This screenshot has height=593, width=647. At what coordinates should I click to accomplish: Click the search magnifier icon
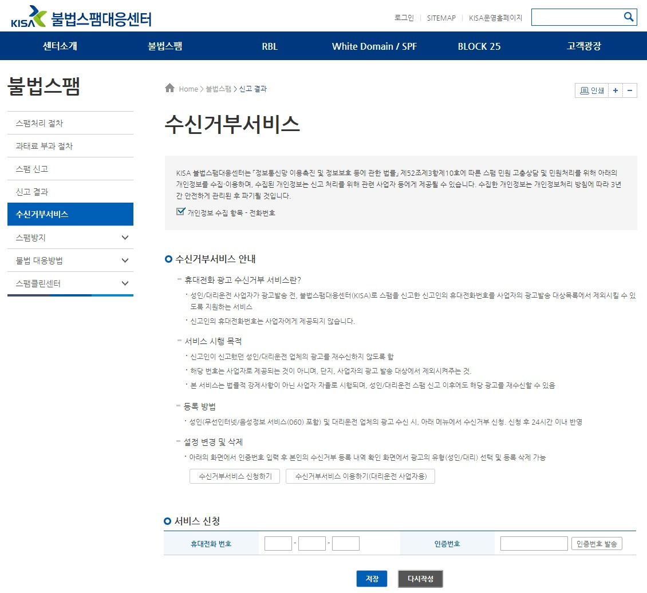[629, 17]
